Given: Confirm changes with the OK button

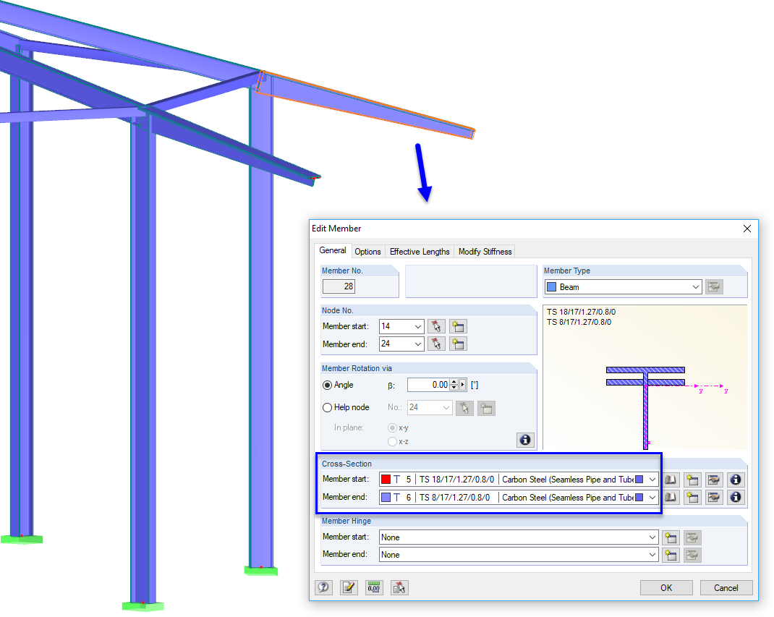Looking at the screenshot, I should click(665, 587).
